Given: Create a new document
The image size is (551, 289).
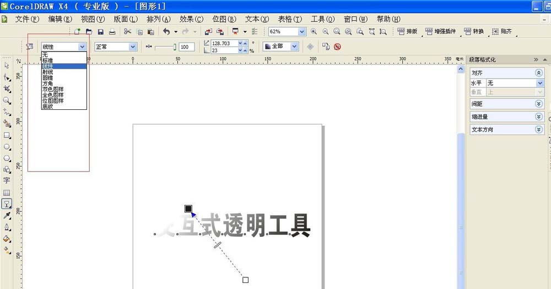Looking at the screenshot, I should (77, 31).
